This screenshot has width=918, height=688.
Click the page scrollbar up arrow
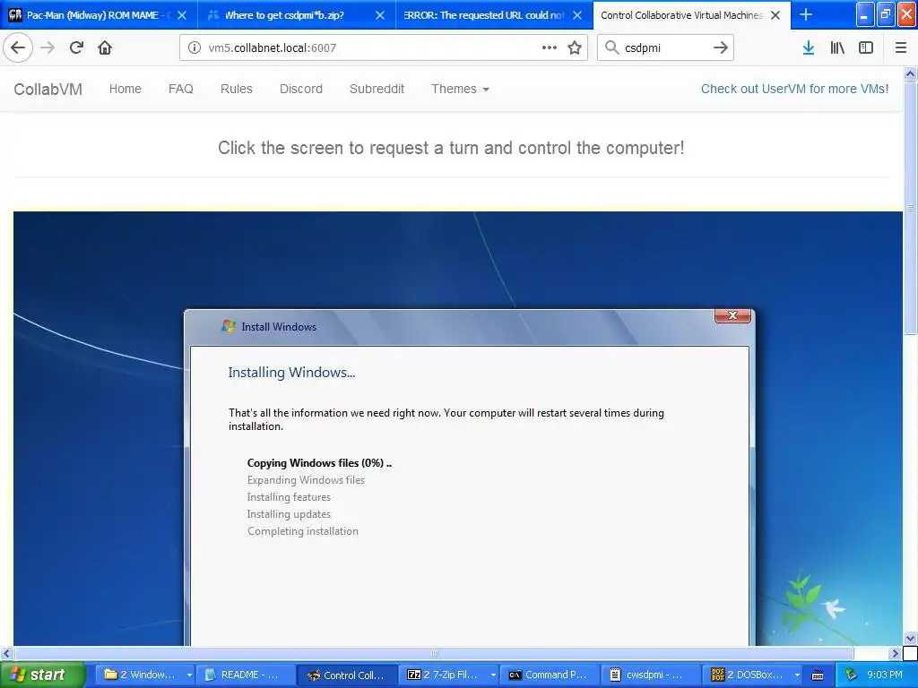910,73
